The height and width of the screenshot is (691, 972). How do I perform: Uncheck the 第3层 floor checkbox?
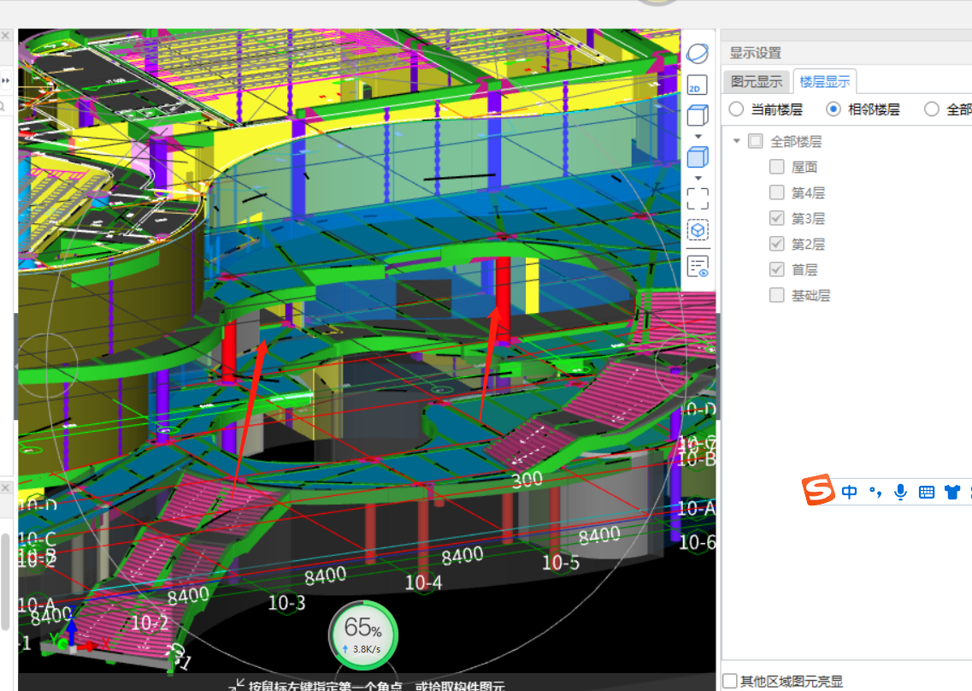coord(777,218)
